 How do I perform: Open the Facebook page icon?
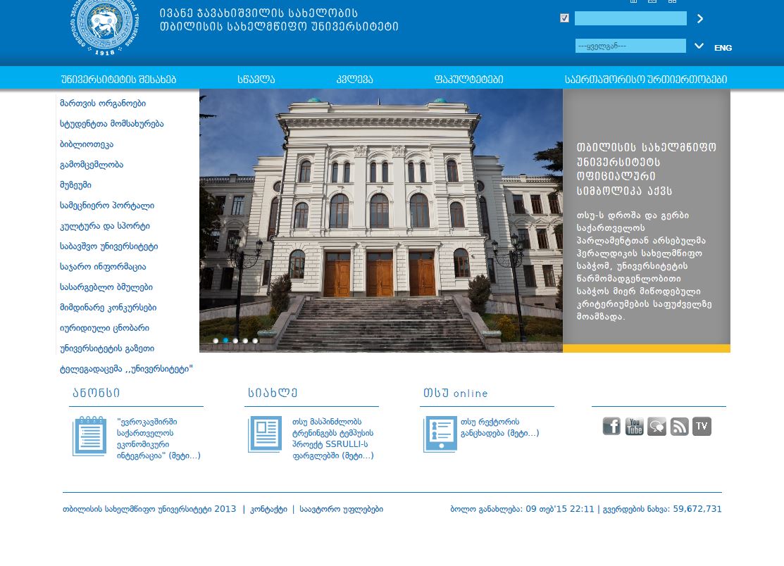[611, 426]
